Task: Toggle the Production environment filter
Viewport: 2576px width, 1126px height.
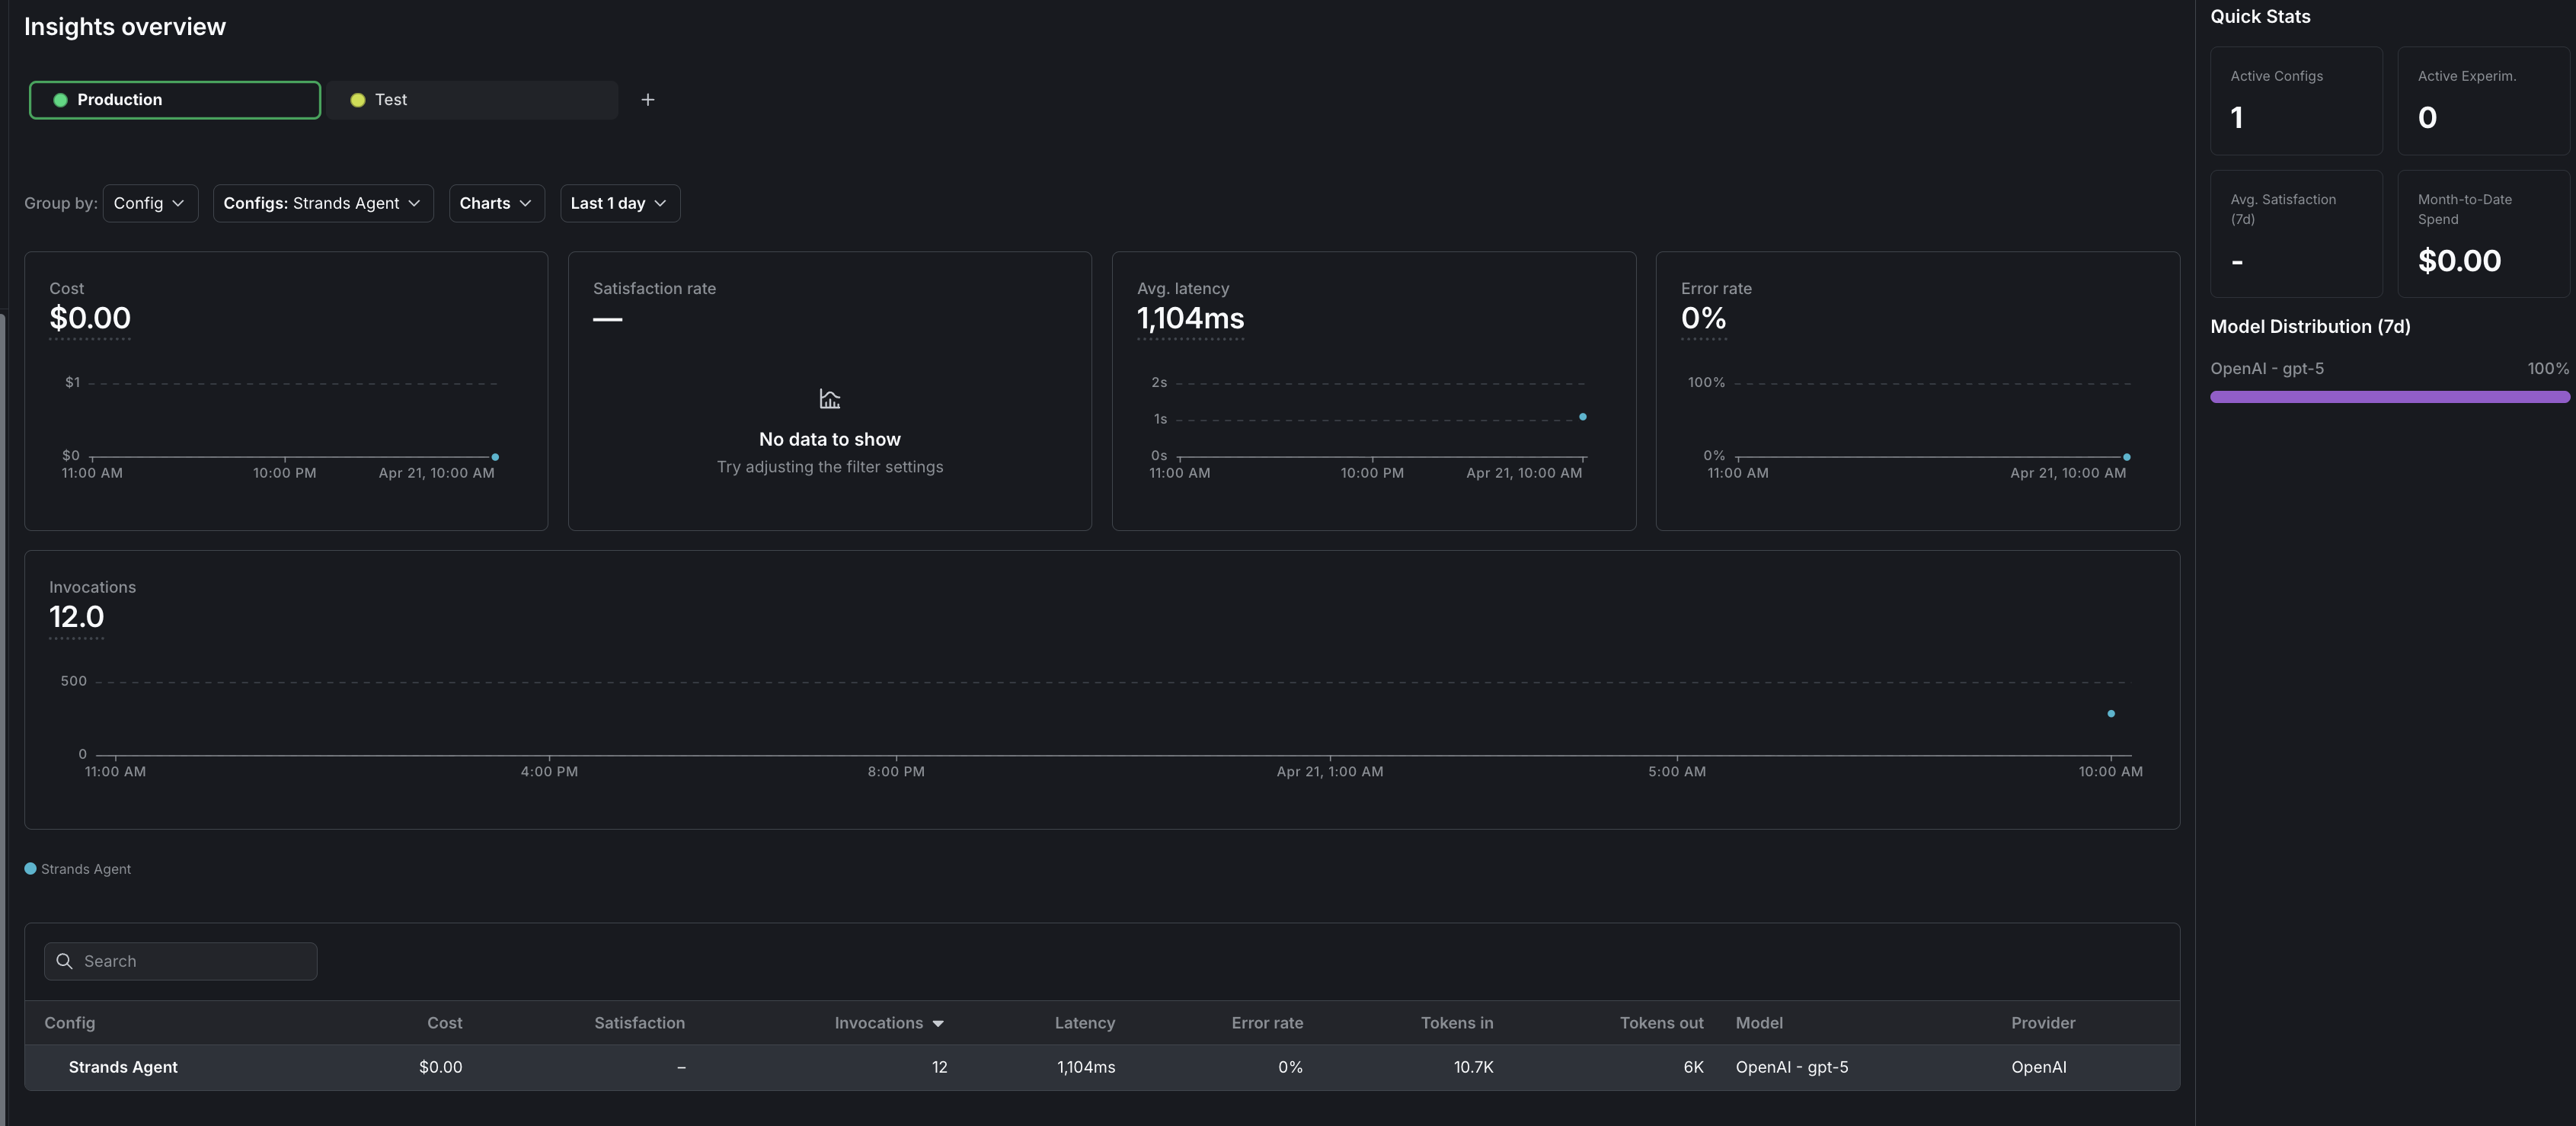Action: tap(174, 99)
